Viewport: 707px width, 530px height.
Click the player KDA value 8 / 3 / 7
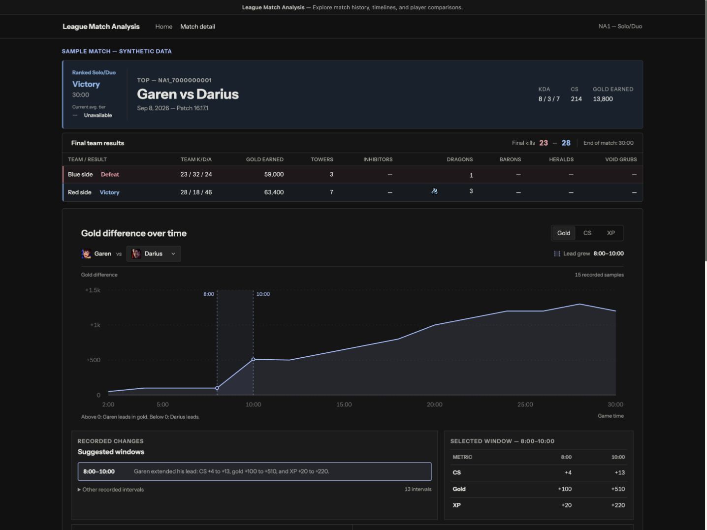pyautogui.click(x=549, y=99)
